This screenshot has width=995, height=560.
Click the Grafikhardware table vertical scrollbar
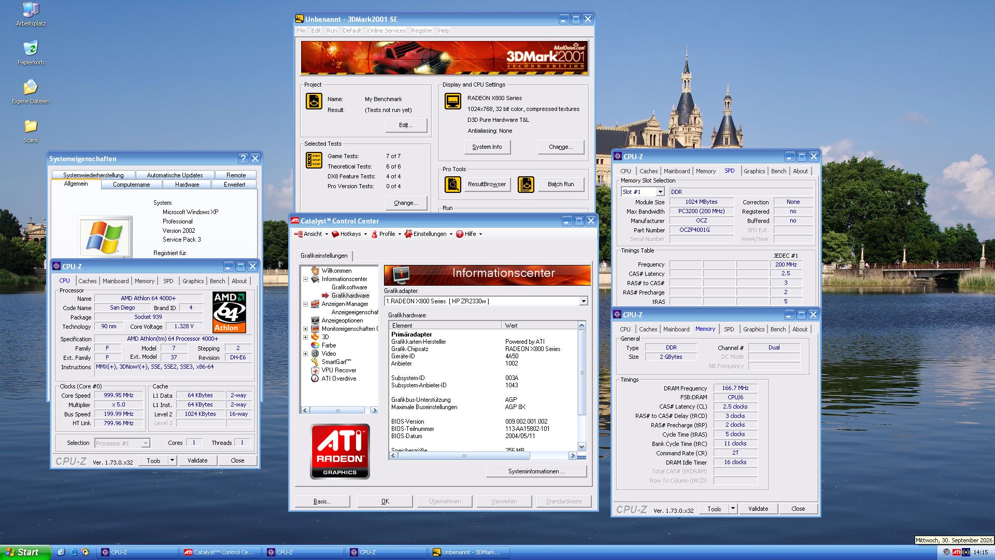[x=581, y=386]
